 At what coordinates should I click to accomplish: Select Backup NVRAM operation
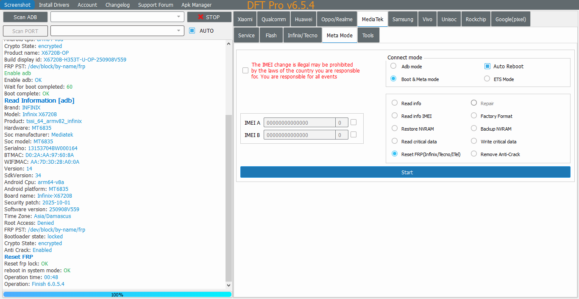pos(474,129)
